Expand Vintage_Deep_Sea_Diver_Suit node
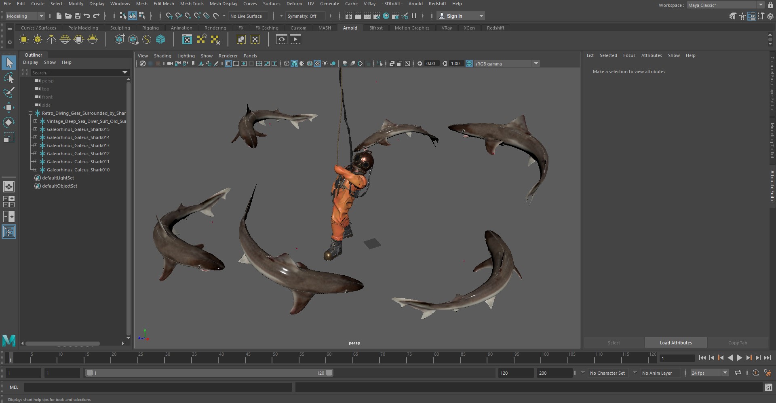Screen dimensions: 776x403 [x=35, y=121]
